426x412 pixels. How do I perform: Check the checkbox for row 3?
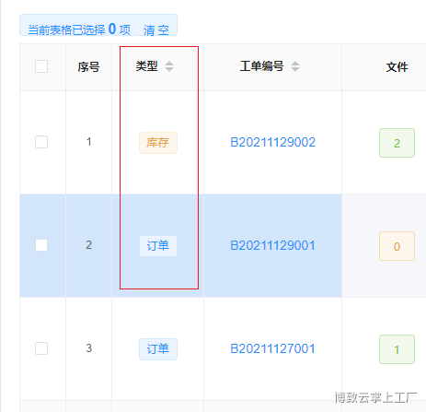(41, 348)
